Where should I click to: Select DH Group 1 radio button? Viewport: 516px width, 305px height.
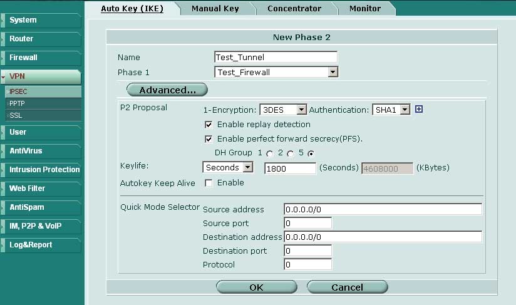pos(270,153)
